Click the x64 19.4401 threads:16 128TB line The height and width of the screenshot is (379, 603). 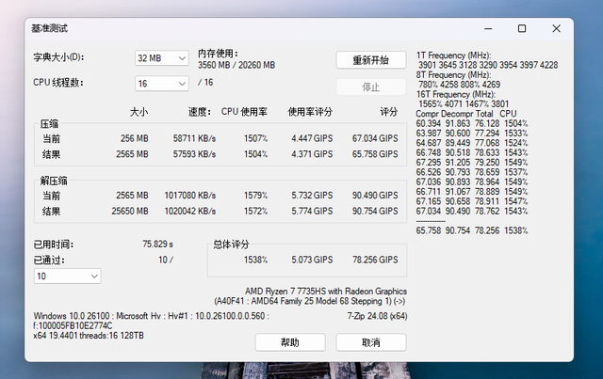89,336
